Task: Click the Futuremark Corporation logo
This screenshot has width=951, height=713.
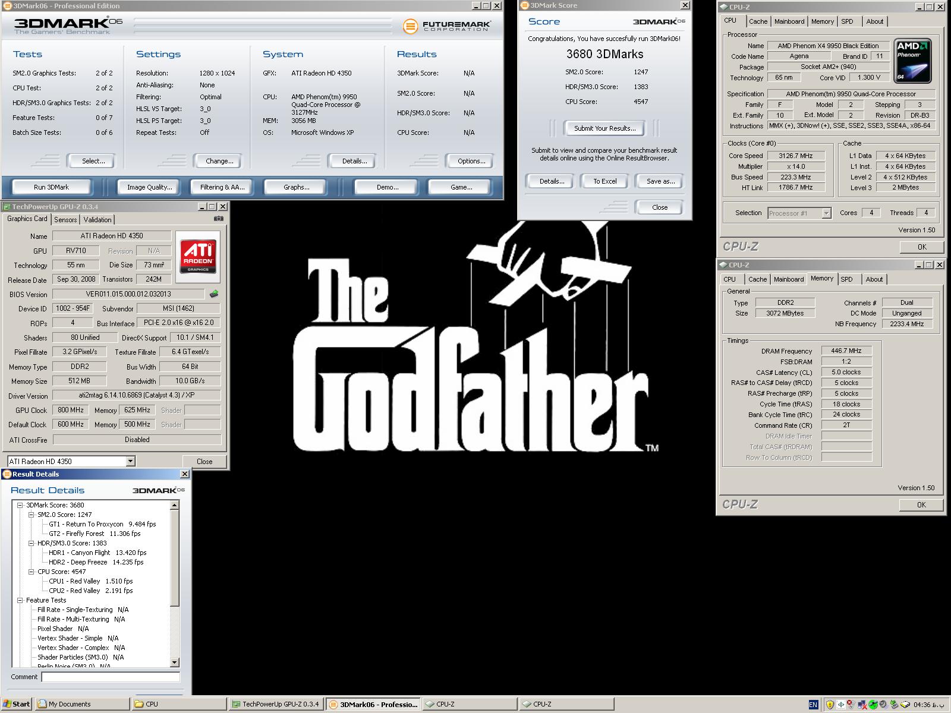Action: [x=447, y=26]
